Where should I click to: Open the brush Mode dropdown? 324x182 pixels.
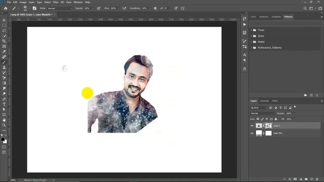[x=60, y=9]
